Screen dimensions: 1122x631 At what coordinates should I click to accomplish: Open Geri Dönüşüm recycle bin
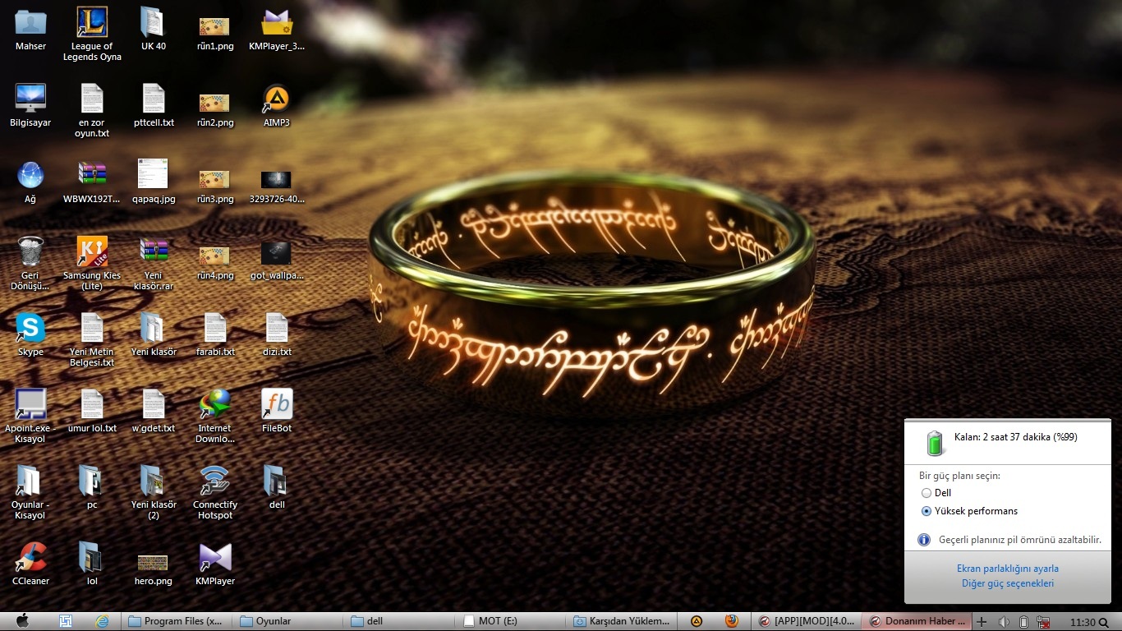coord(30,264)
